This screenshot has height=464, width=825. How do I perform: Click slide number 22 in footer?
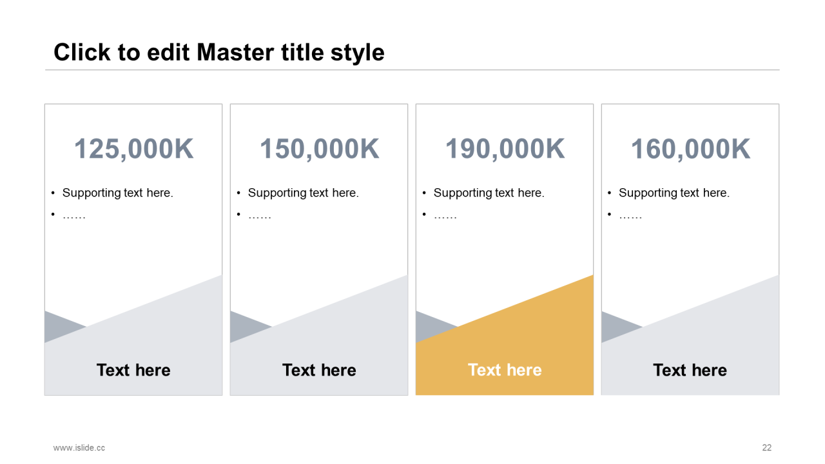(x=767, y=447)
